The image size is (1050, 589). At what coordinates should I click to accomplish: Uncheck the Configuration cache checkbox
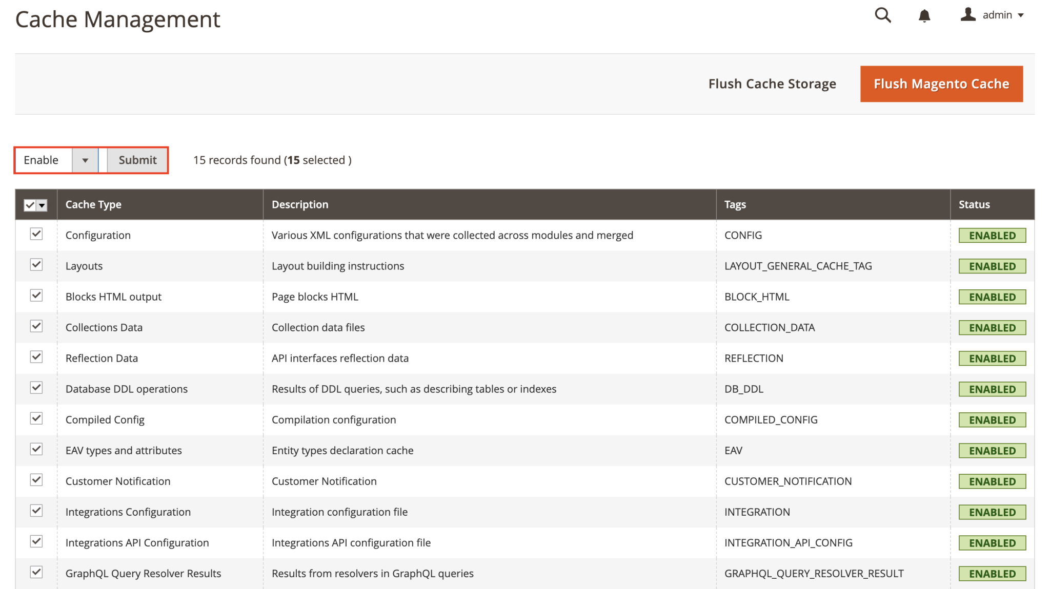click(x=35, y=234)
